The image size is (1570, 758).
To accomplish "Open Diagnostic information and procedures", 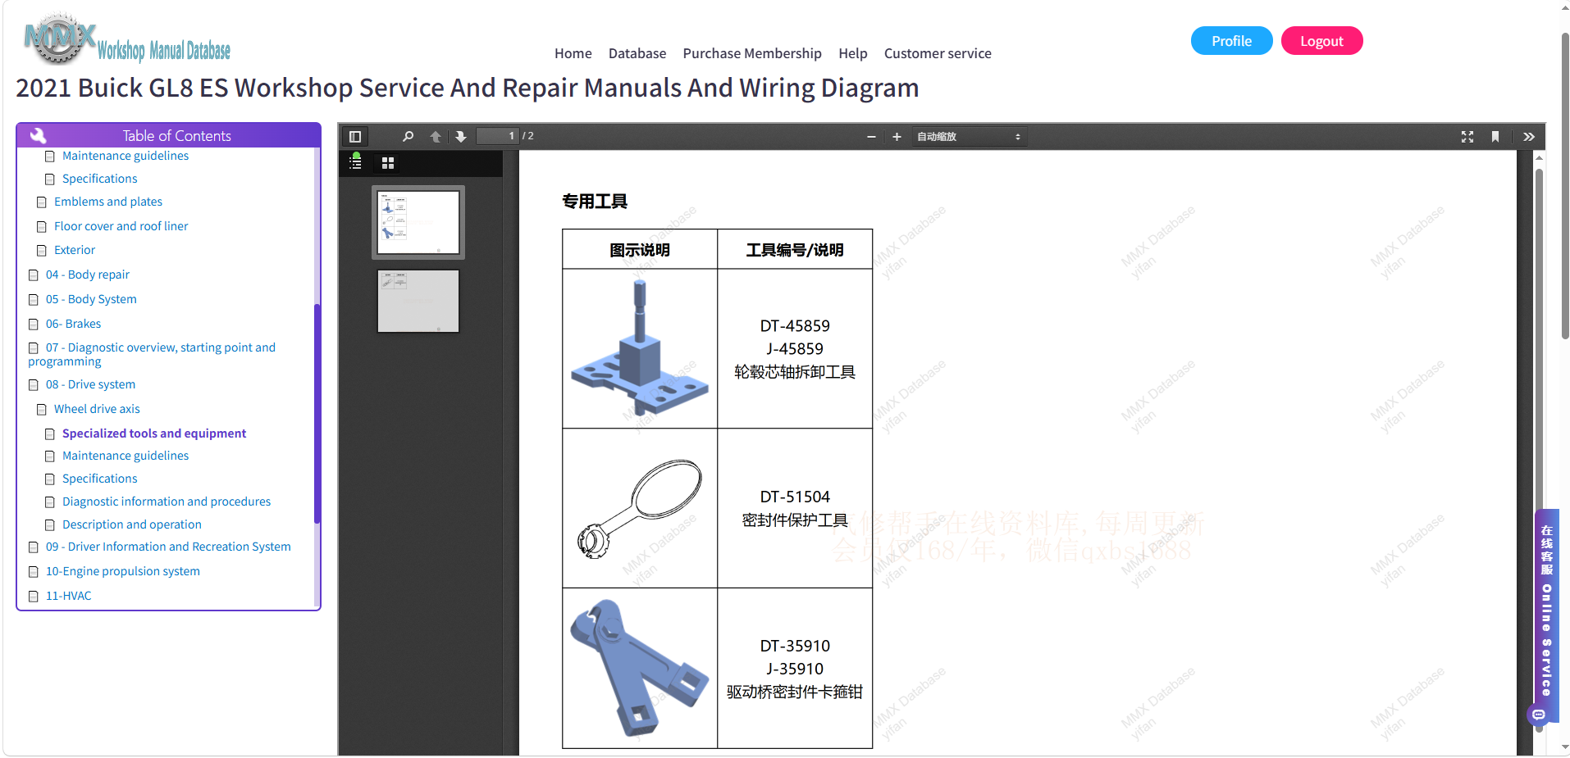I will (x=167, y=502).
